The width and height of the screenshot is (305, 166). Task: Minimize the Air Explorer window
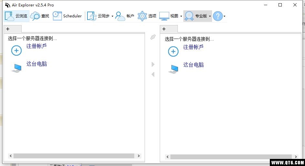point(265,5)
